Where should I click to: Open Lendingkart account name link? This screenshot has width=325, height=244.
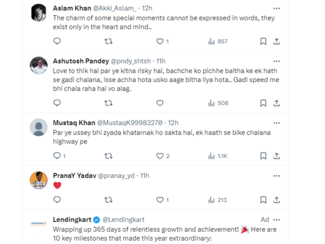pos(72,219)
